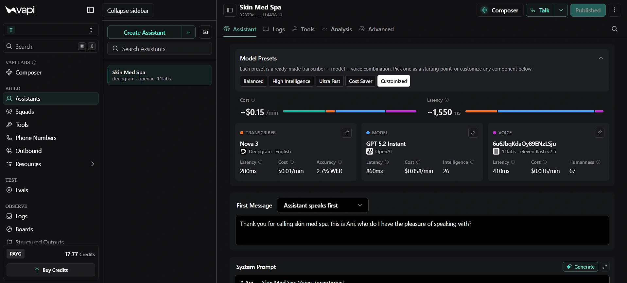Open the three-dot more options menu
The image size is (627, 283).
pyautogui.click(x=615, y=10)
